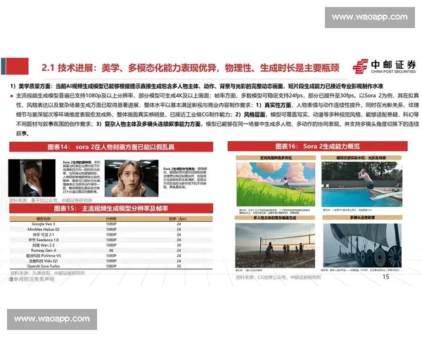Click the '4K' resolution for Runway Gen-4
422x337 pixels.
tap(111, 250)
